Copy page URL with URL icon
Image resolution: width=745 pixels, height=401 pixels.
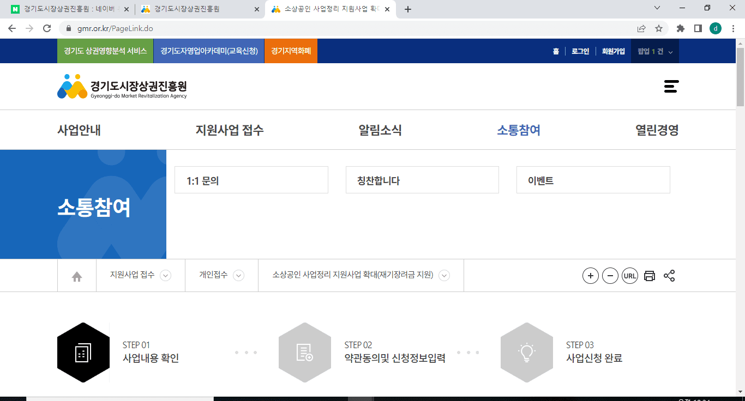pyautogui.click(x=630, y=276)
